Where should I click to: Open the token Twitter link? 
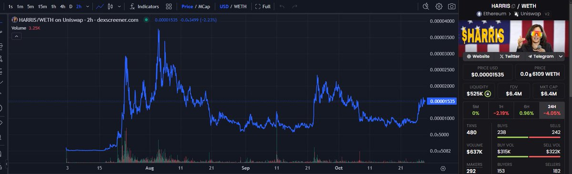point(510,56)
